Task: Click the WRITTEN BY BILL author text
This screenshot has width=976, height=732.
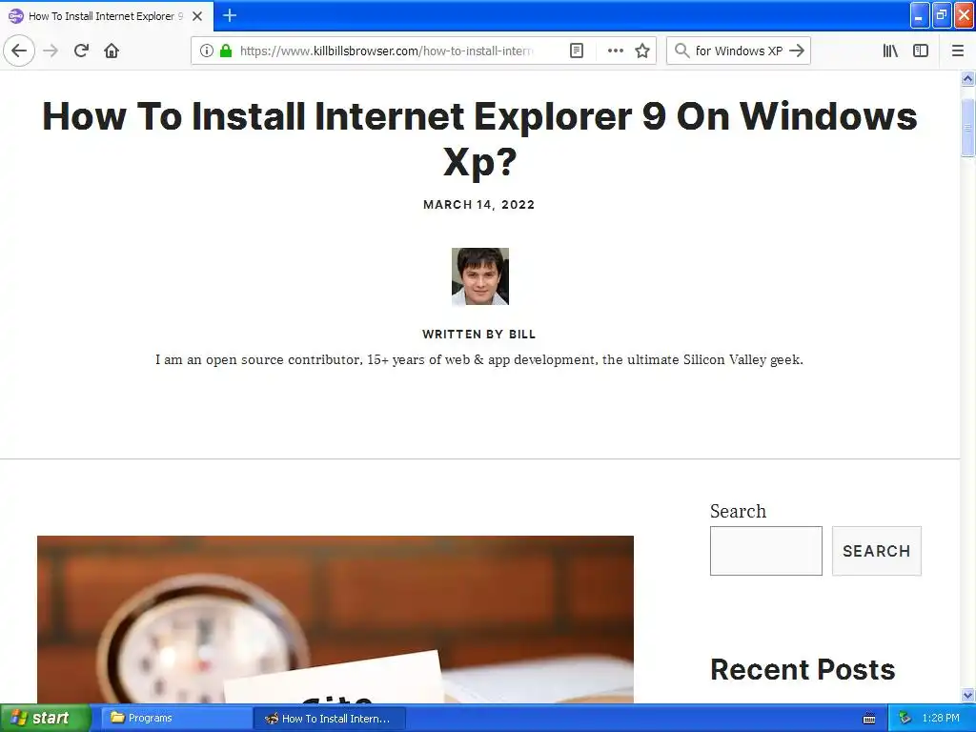Action: click(478, 335)
